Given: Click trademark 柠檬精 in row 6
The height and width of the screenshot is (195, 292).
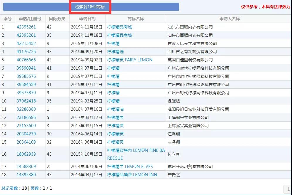Looking at the screenshot, I should pyautogui.click(x=113, y=68).
